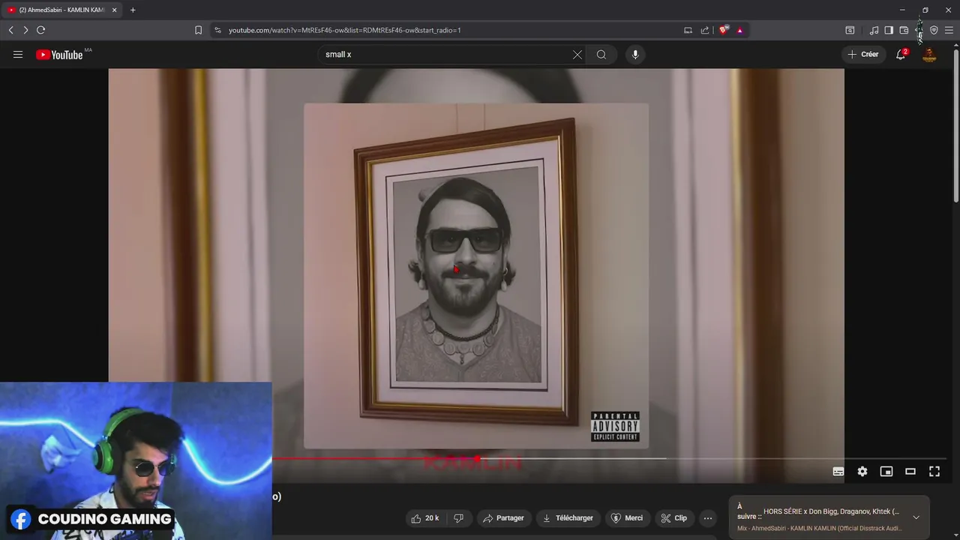
Task: Close the AhmedSabiri KAMLIN tab
Action: tap(114, 10)
